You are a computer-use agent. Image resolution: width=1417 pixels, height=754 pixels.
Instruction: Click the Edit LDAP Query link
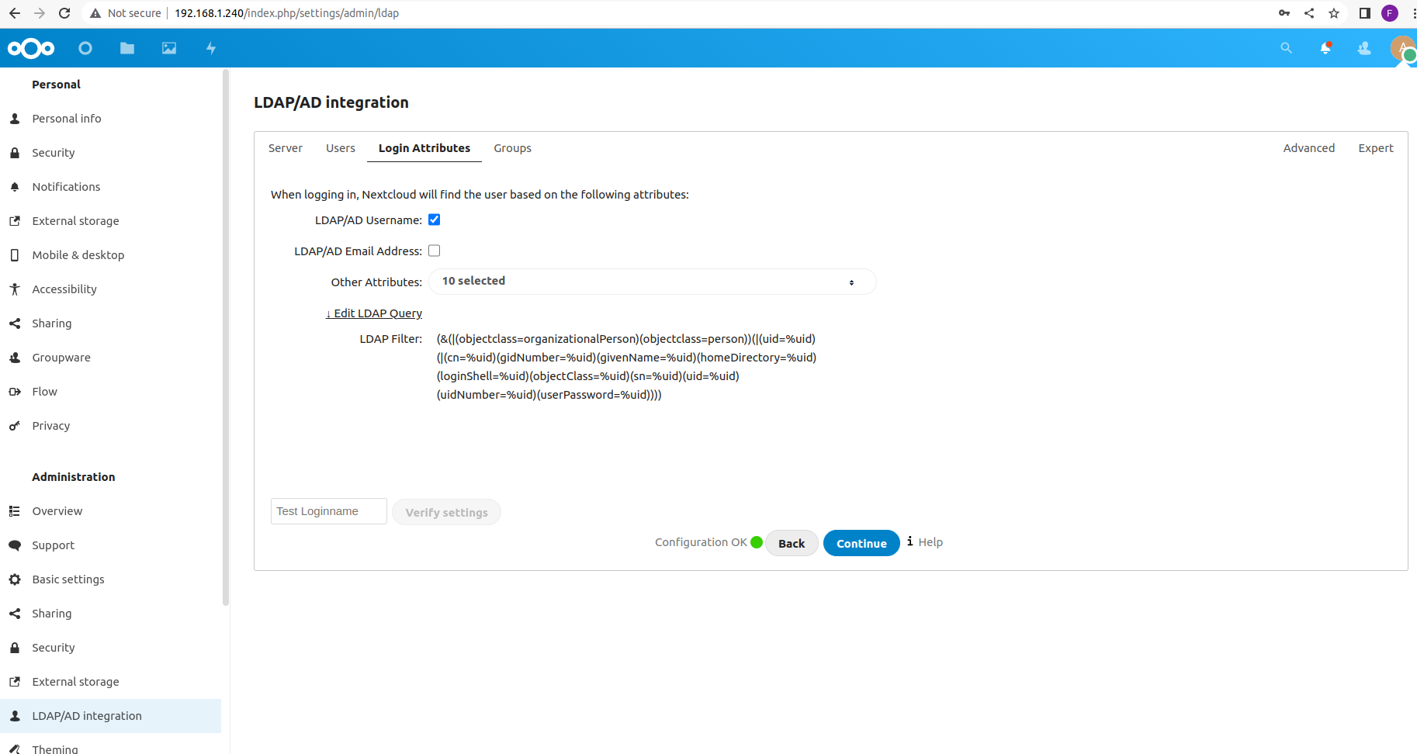point(374,313)
